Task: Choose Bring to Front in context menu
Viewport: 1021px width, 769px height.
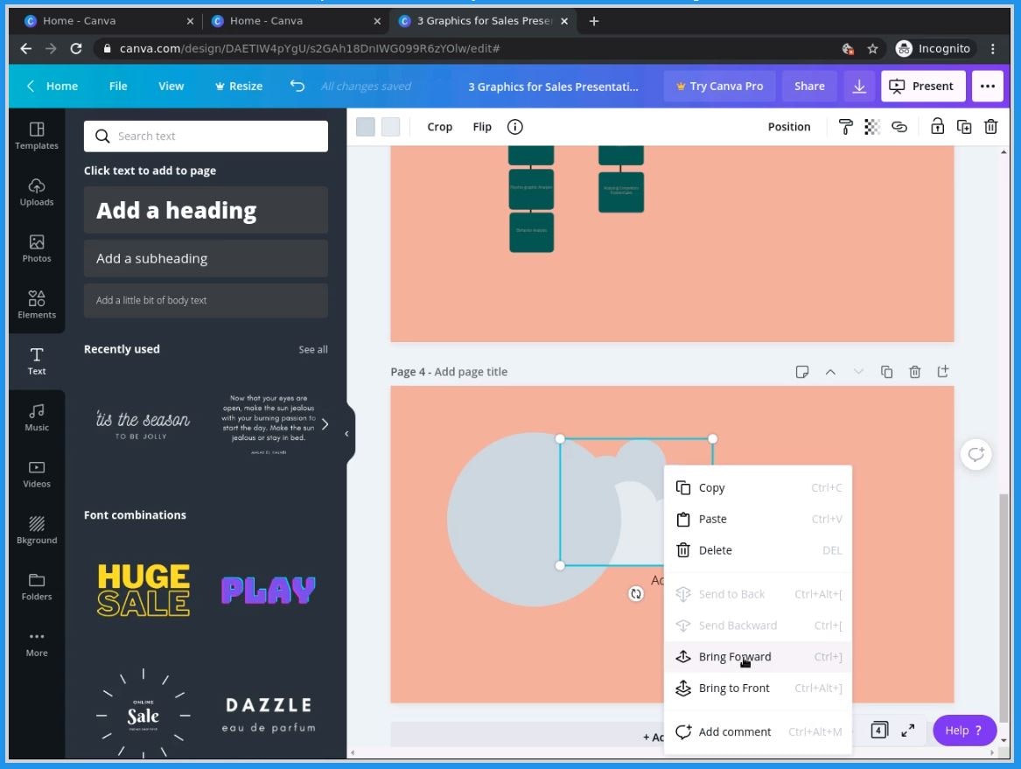Action: [x=734, y=688]
